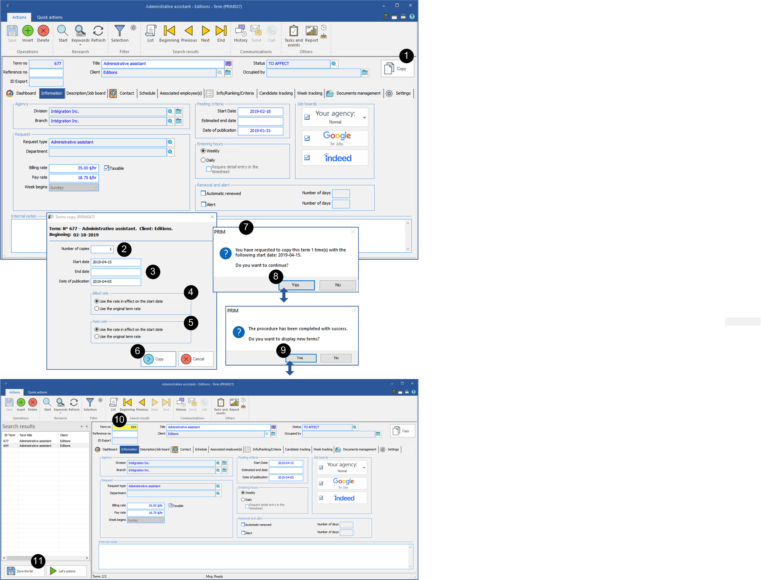Switch to Schedule tab in top window

coord(147,94)
